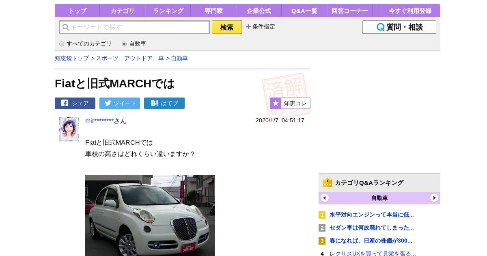Click the 知恵コレ star icon

tap(276, 103)
